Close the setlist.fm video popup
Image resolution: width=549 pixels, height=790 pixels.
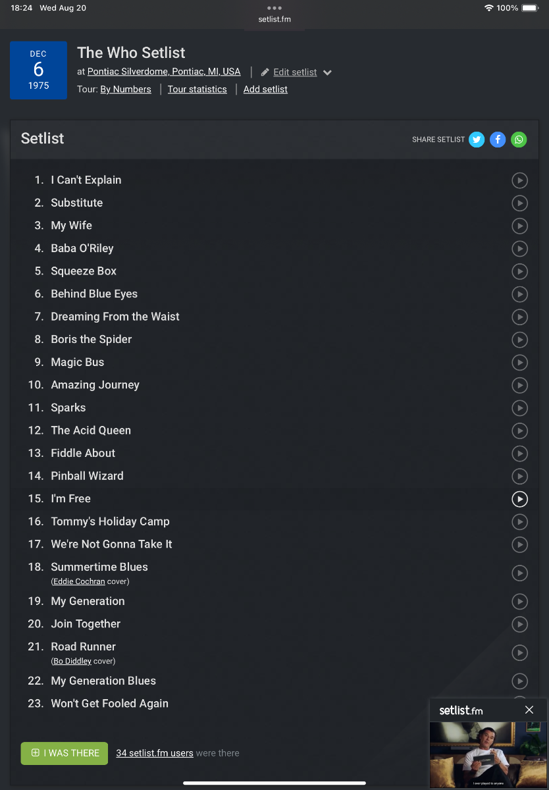click(529, 710)
